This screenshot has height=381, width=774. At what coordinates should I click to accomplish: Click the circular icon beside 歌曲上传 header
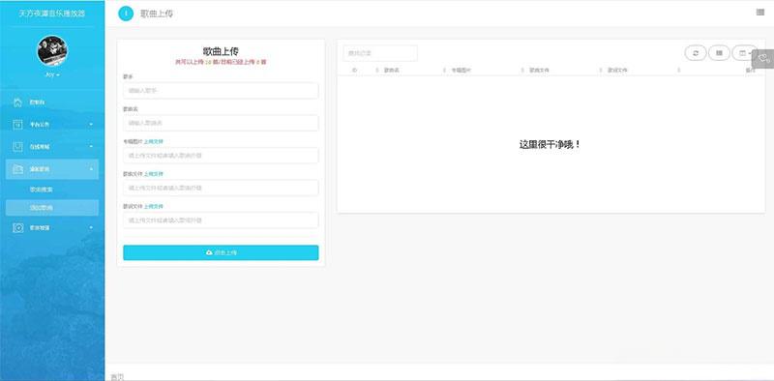126,14
